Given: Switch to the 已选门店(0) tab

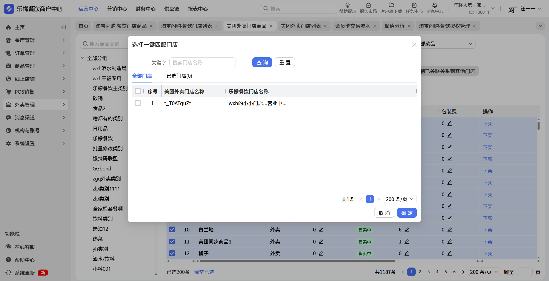Looking at the screenshot, I should click(179, 76).
